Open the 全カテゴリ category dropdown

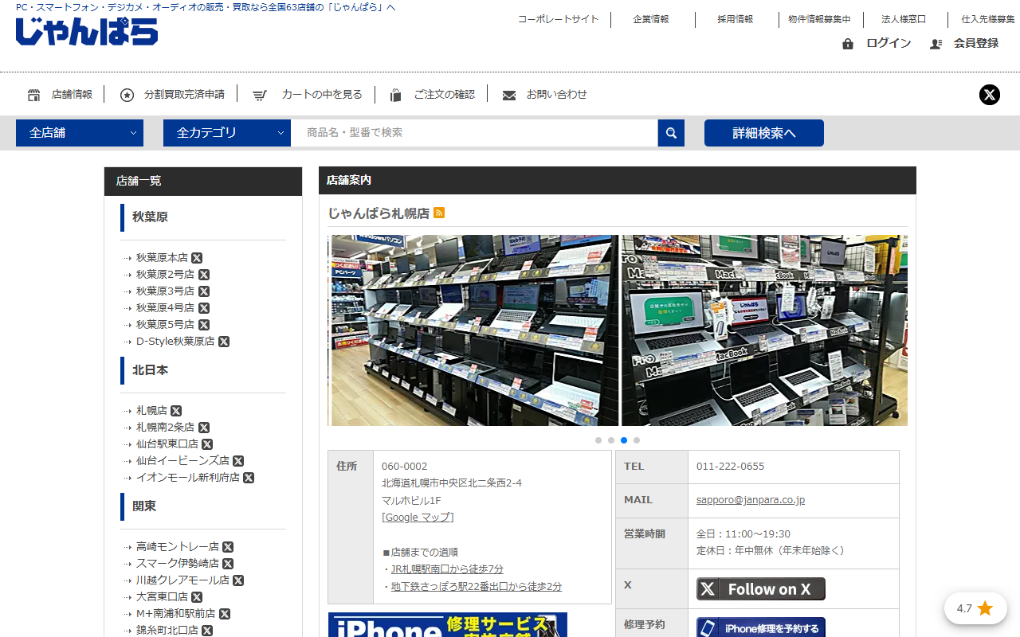click(x=227, y=133)
